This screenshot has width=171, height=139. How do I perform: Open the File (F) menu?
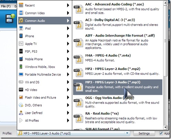point(6,6)
